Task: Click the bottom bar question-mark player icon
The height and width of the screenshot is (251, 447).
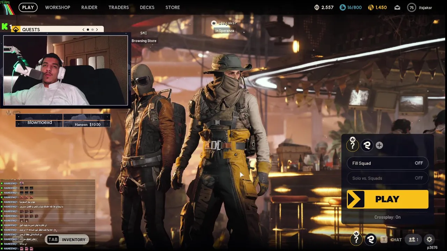Action: tap(356, 239)
